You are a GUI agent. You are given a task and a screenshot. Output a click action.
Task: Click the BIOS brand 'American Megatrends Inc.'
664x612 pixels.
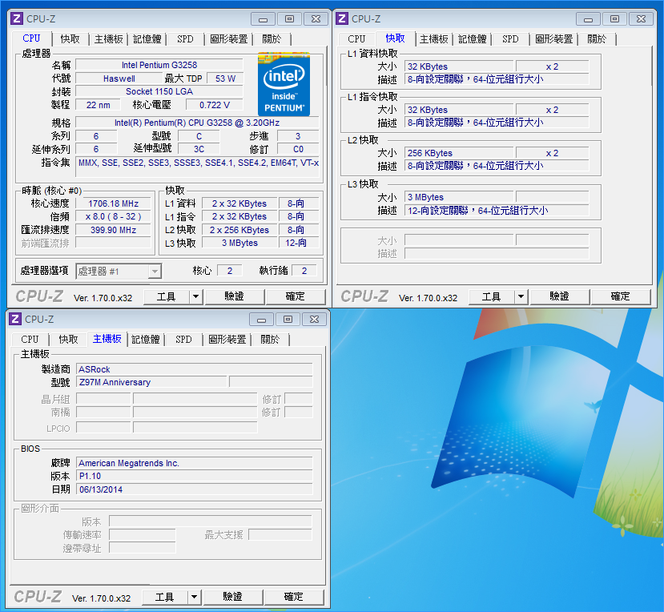point(195,463)
